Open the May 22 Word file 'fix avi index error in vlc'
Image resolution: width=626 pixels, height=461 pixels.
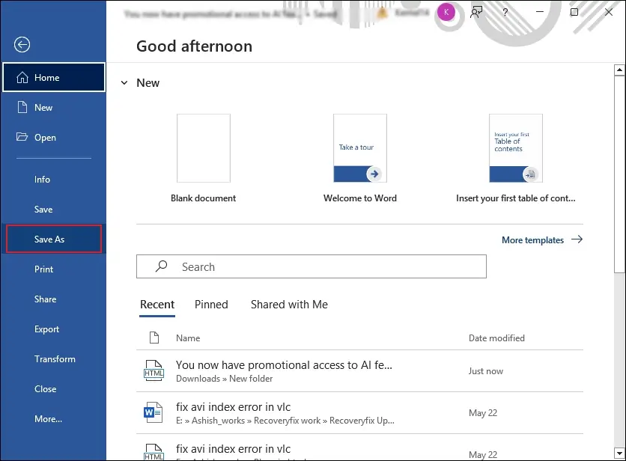coord(359,413)
